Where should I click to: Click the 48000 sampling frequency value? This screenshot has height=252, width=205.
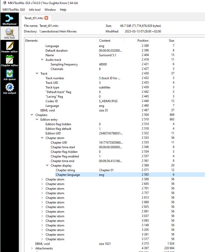click(x=103, y=64)
